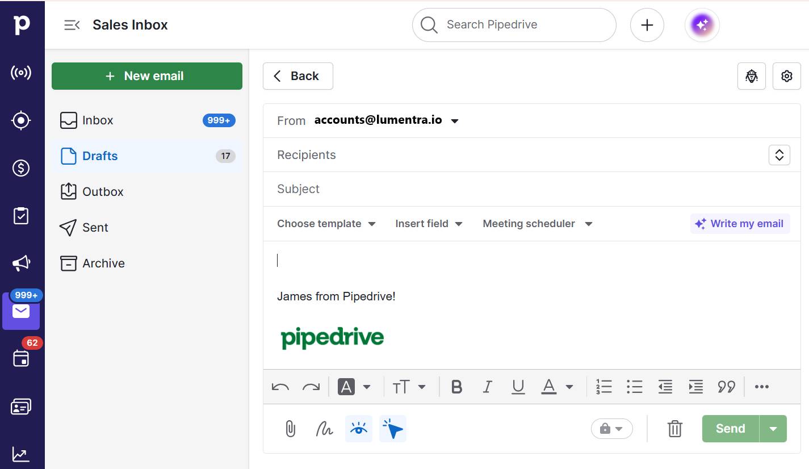Click the Send button
Screen dimensions: 809x469
731,429
